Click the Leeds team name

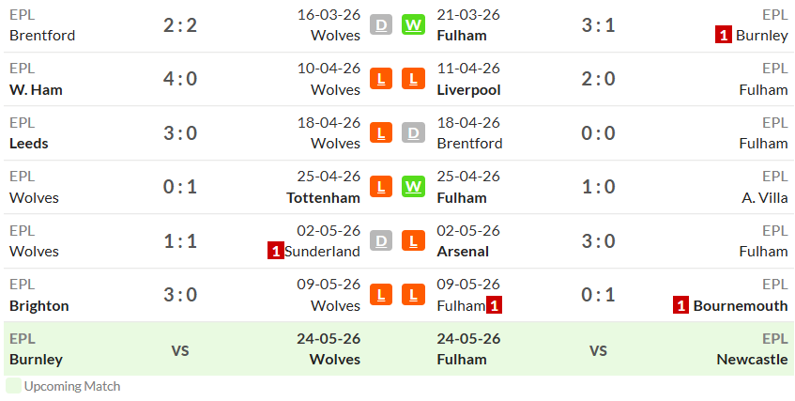(x=29, y=144)
